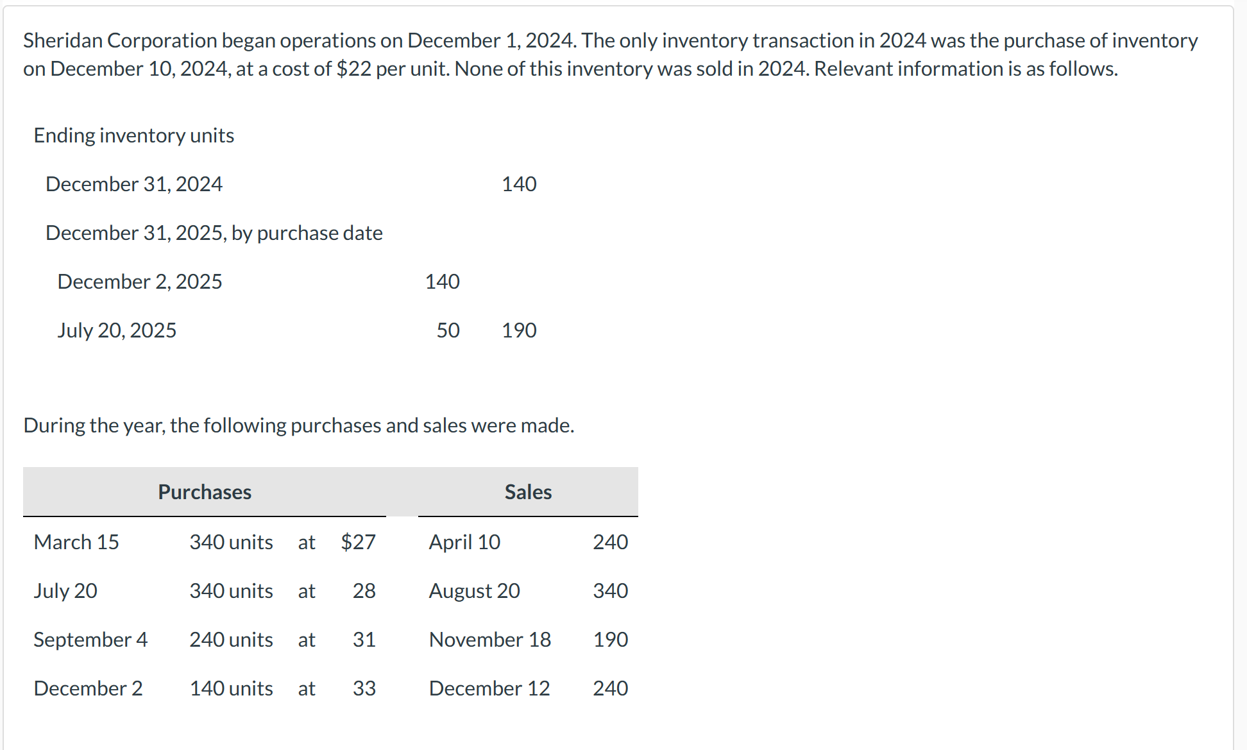Click the December 2 purchase row date
This screenshot has height=750, width=1247.
click(x=88, y=688)
